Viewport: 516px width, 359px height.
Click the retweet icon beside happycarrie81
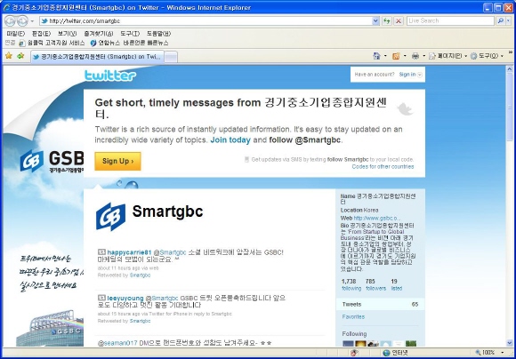click(101, 252)
